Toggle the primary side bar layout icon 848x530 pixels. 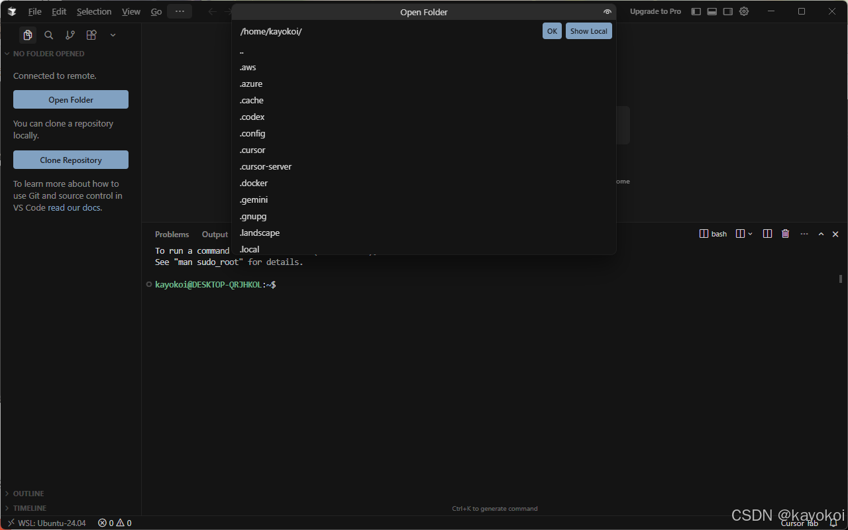coord(696,11)
